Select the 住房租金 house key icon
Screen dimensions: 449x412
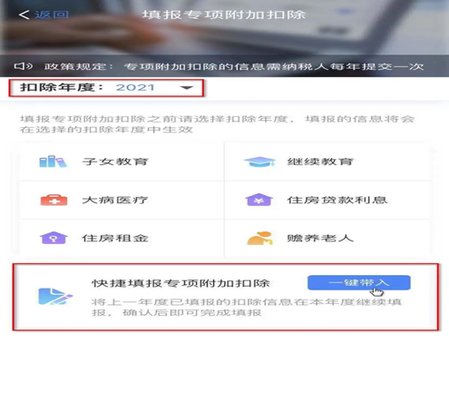tap(54, 238)
